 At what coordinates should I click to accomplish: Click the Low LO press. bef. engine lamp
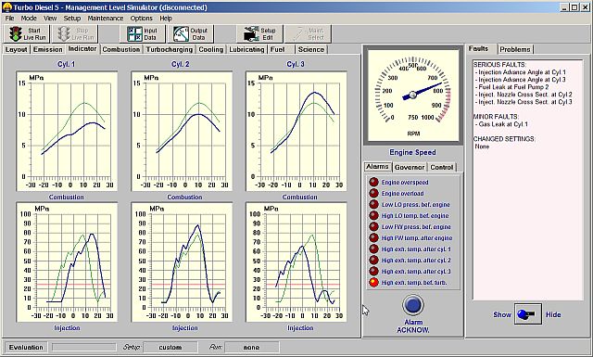pyautogui.click(x=373, y=204)
